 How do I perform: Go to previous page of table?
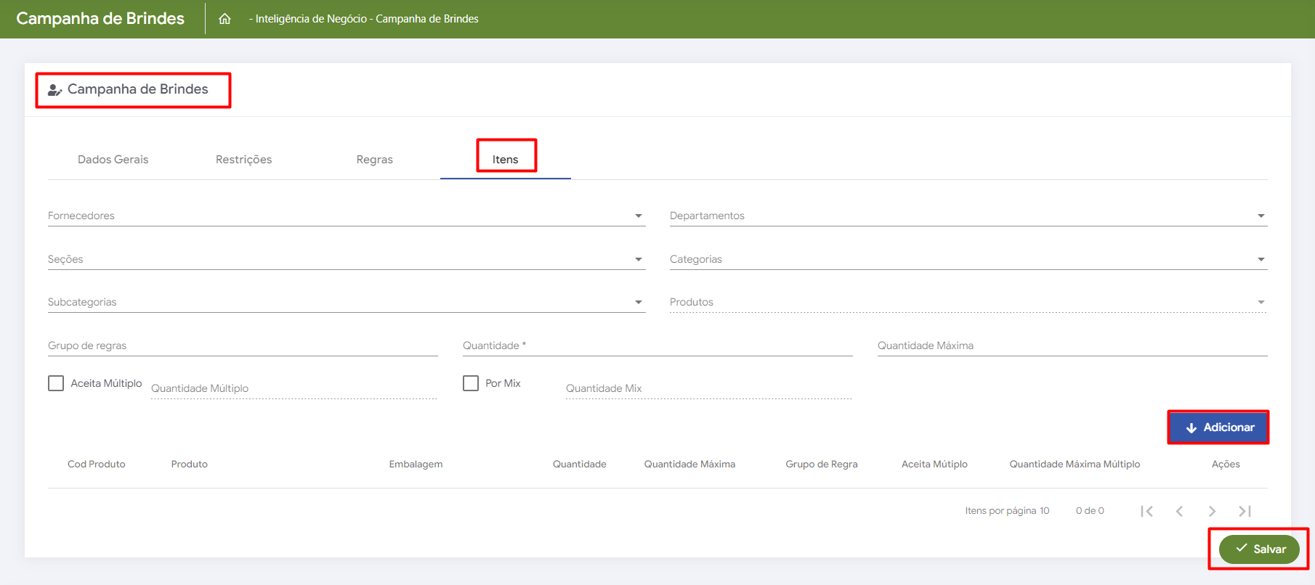click(x=1179, y=511)
